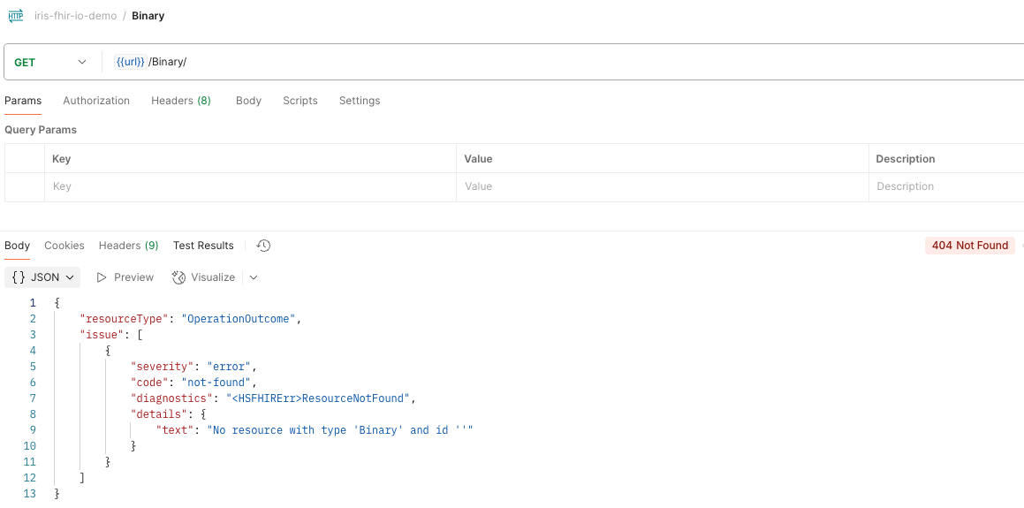The image size is (1024, 508).
Task: Open the request Headers (8) tab
Action: tap(181, 101)
